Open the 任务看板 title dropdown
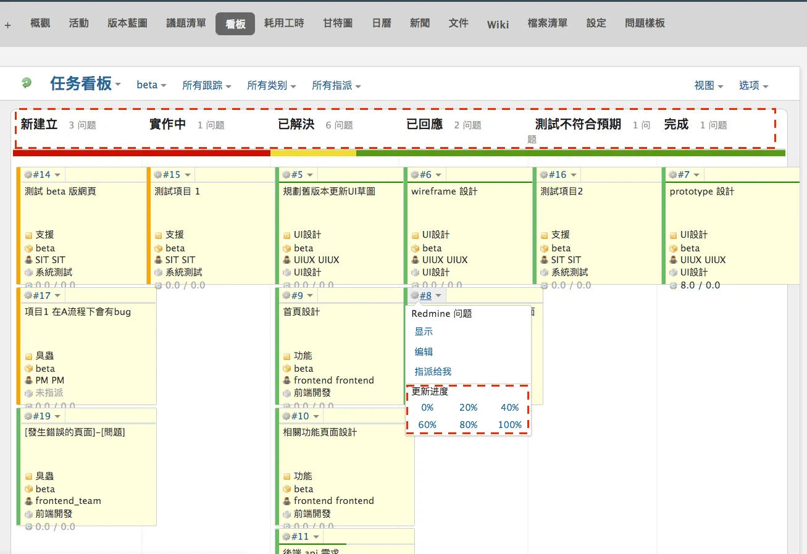 pyautogui.click(x=85, y=83)
